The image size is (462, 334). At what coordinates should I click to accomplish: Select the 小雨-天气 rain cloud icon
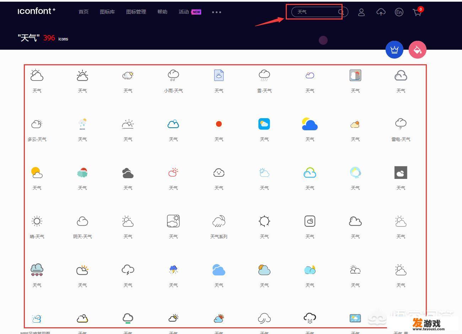pyautogui.click(x=173, y=75)
